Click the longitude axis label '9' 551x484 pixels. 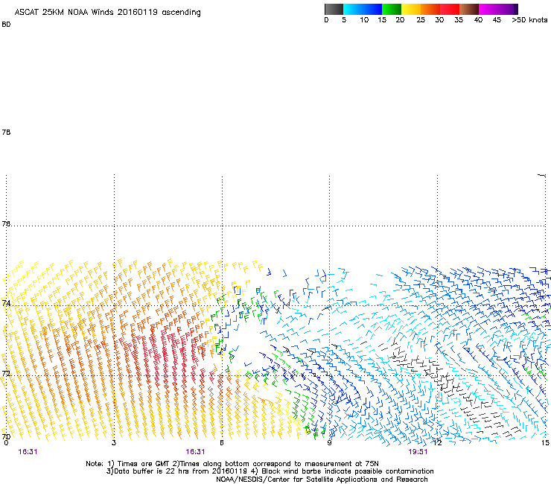click(329, 442)
